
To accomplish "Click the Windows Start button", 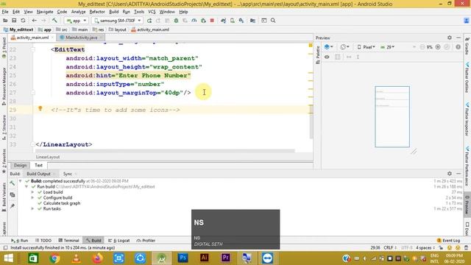I will click(x=8, y=258).
